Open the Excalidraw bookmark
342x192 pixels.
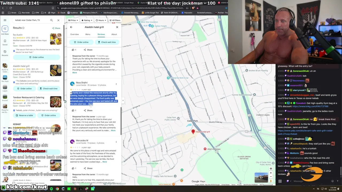coord(72,13)
